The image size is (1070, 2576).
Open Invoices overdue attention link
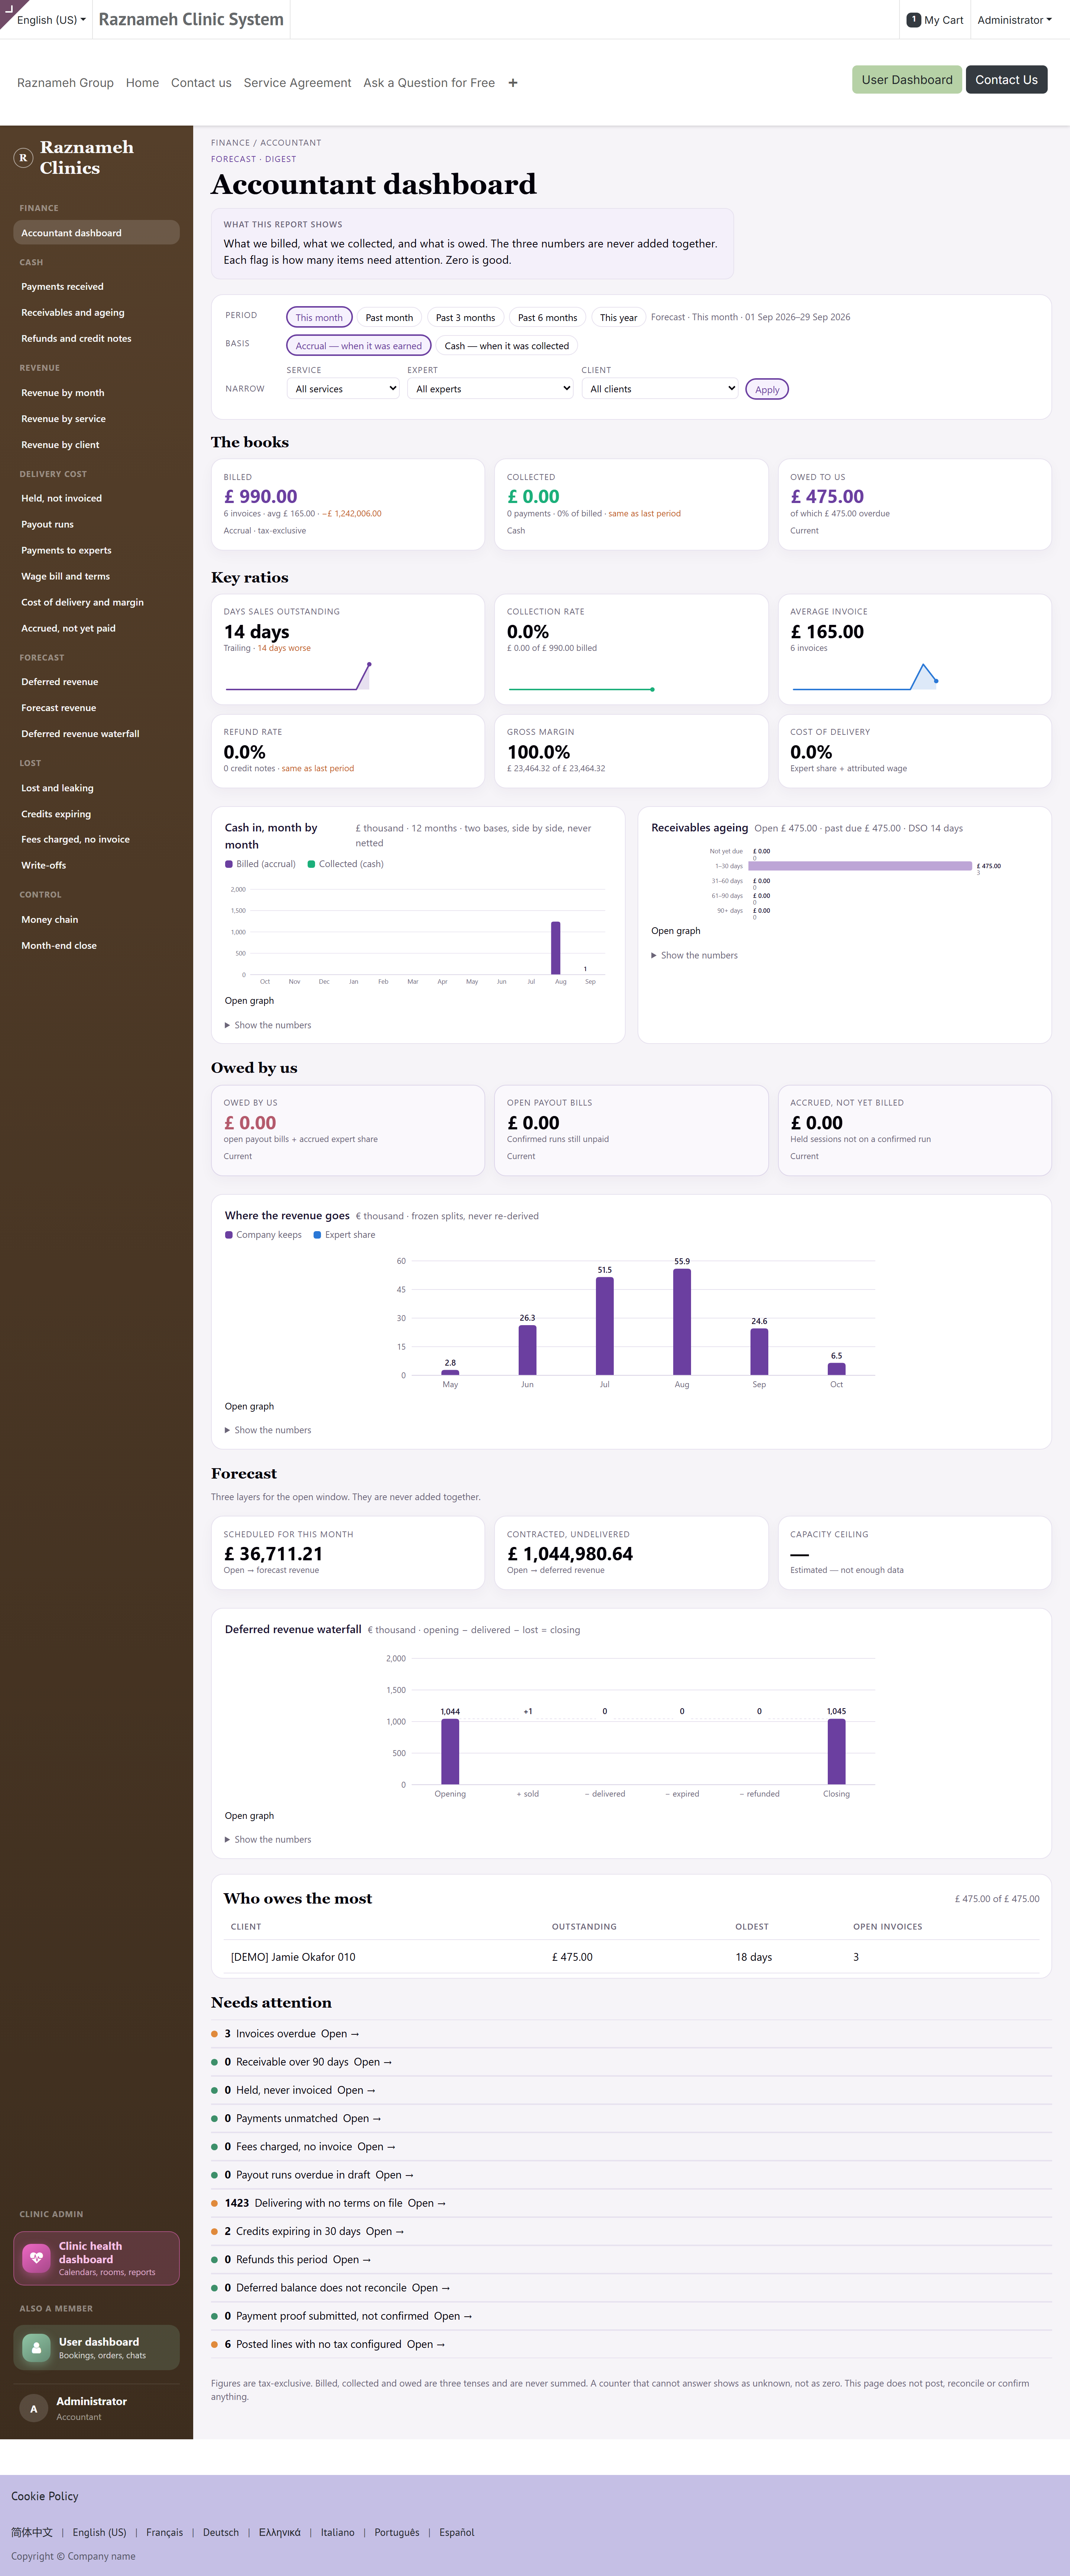tap(340, 2034)
